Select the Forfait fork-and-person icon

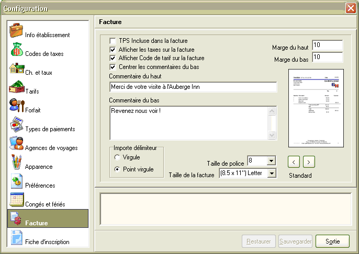[16, 106]
